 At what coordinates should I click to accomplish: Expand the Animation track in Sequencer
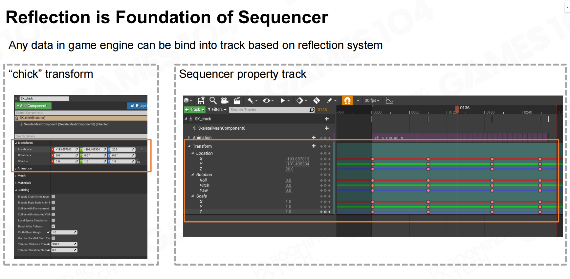189,138
